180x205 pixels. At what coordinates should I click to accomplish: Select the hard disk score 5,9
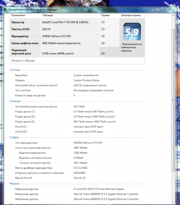point(103,53)
